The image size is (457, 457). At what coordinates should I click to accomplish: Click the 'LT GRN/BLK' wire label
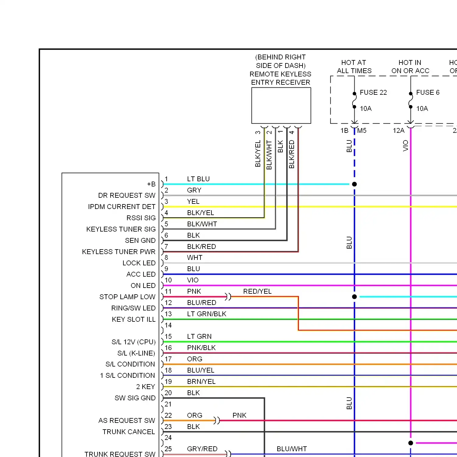click(x=207, y=314)
